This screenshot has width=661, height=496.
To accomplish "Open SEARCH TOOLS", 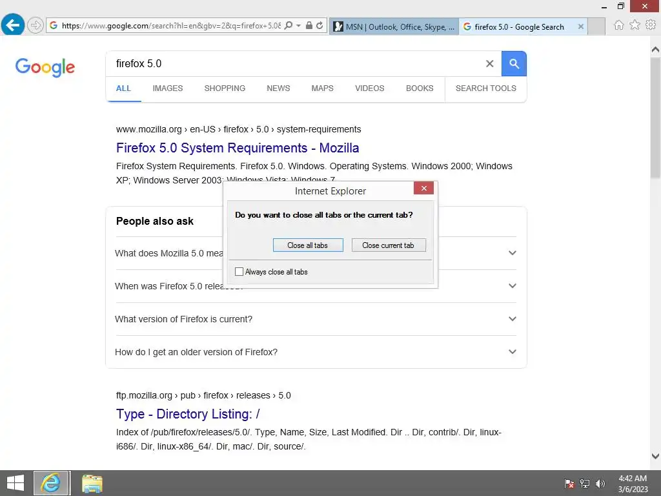I will pos(485,88).
